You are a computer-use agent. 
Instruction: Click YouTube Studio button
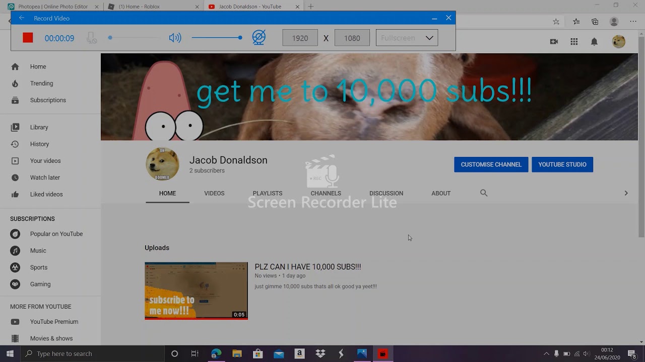tap(562, 164)
